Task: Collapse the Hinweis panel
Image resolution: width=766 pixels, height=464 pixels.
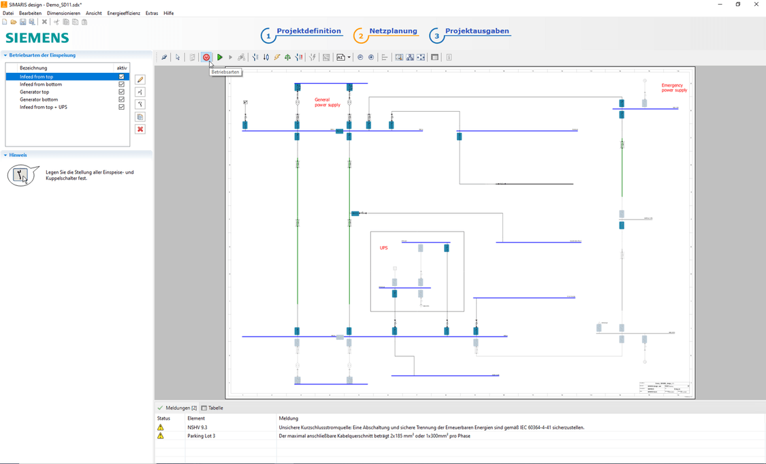Action: coord(5,155)
